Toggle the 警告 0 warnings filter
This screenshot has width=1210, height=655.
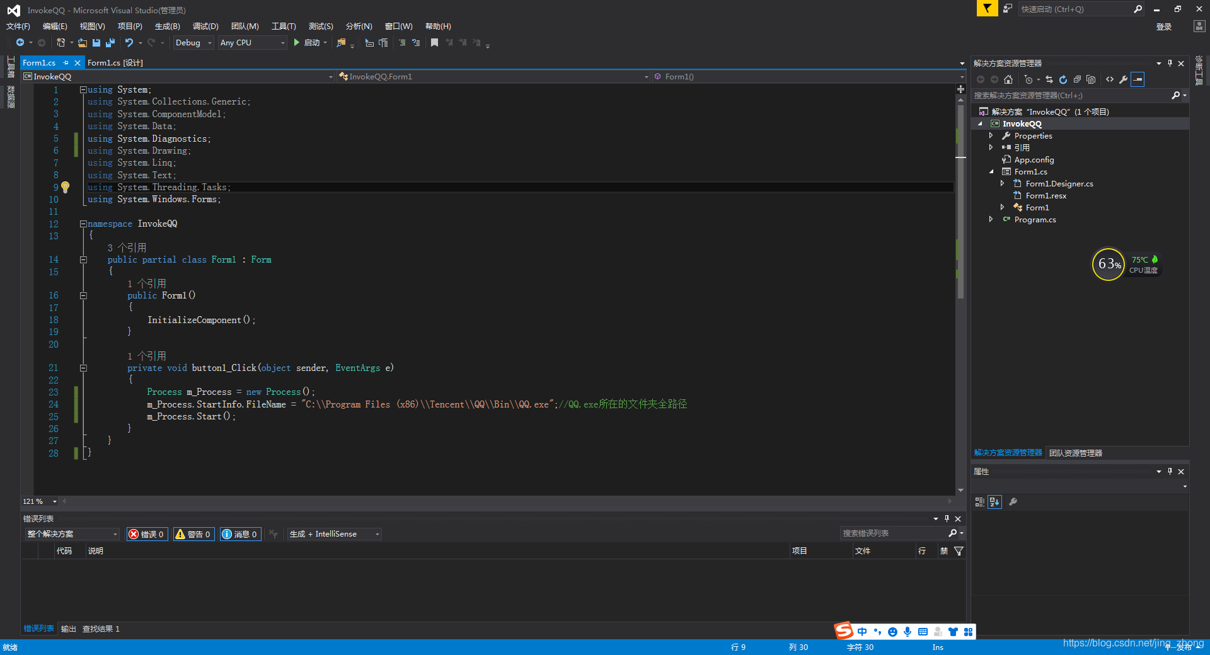pos(193,534)
